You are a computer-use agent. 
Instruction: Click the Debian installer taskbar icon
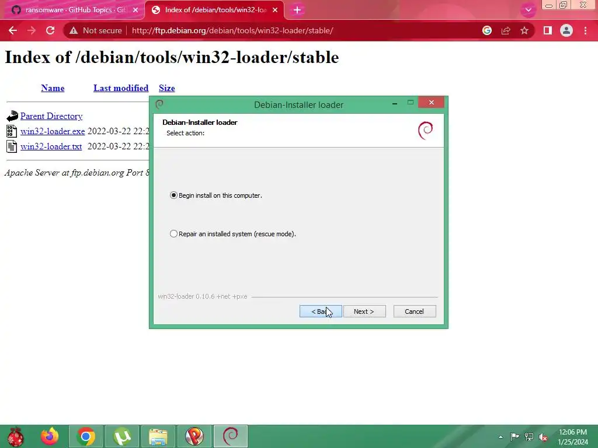(231, 436)
